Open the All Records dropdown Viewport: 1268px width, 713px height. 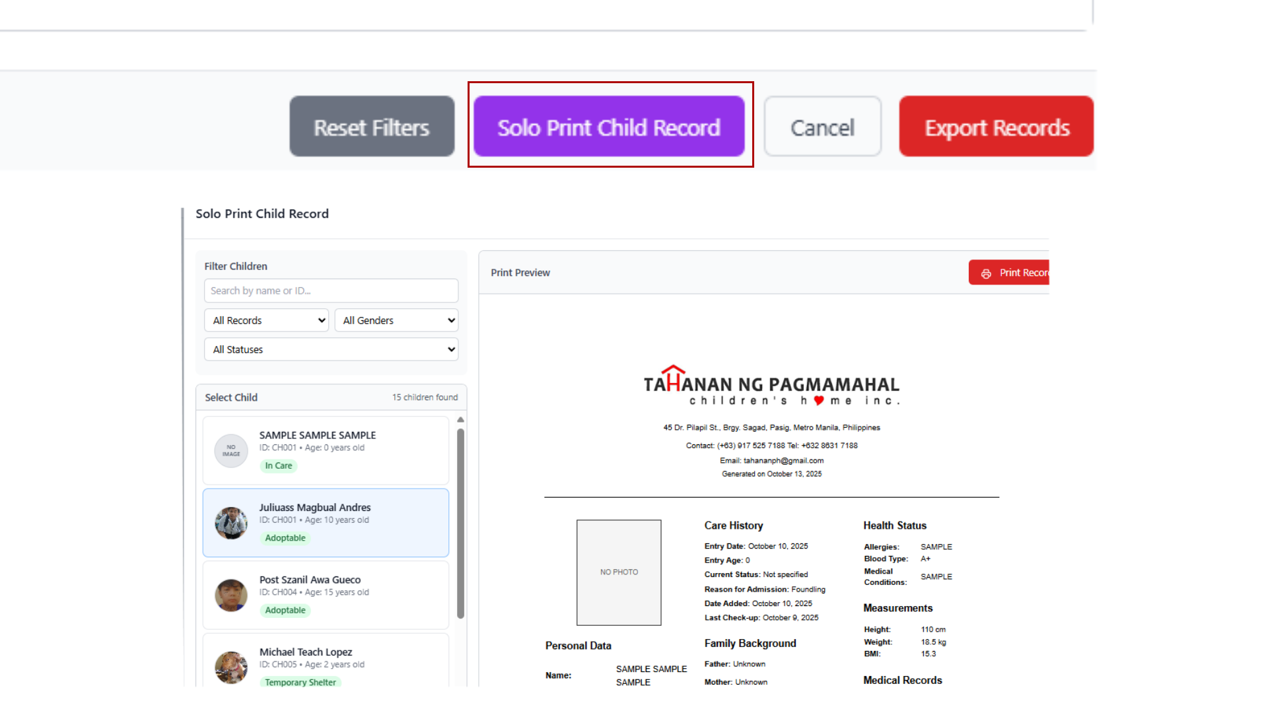(266, 320)
